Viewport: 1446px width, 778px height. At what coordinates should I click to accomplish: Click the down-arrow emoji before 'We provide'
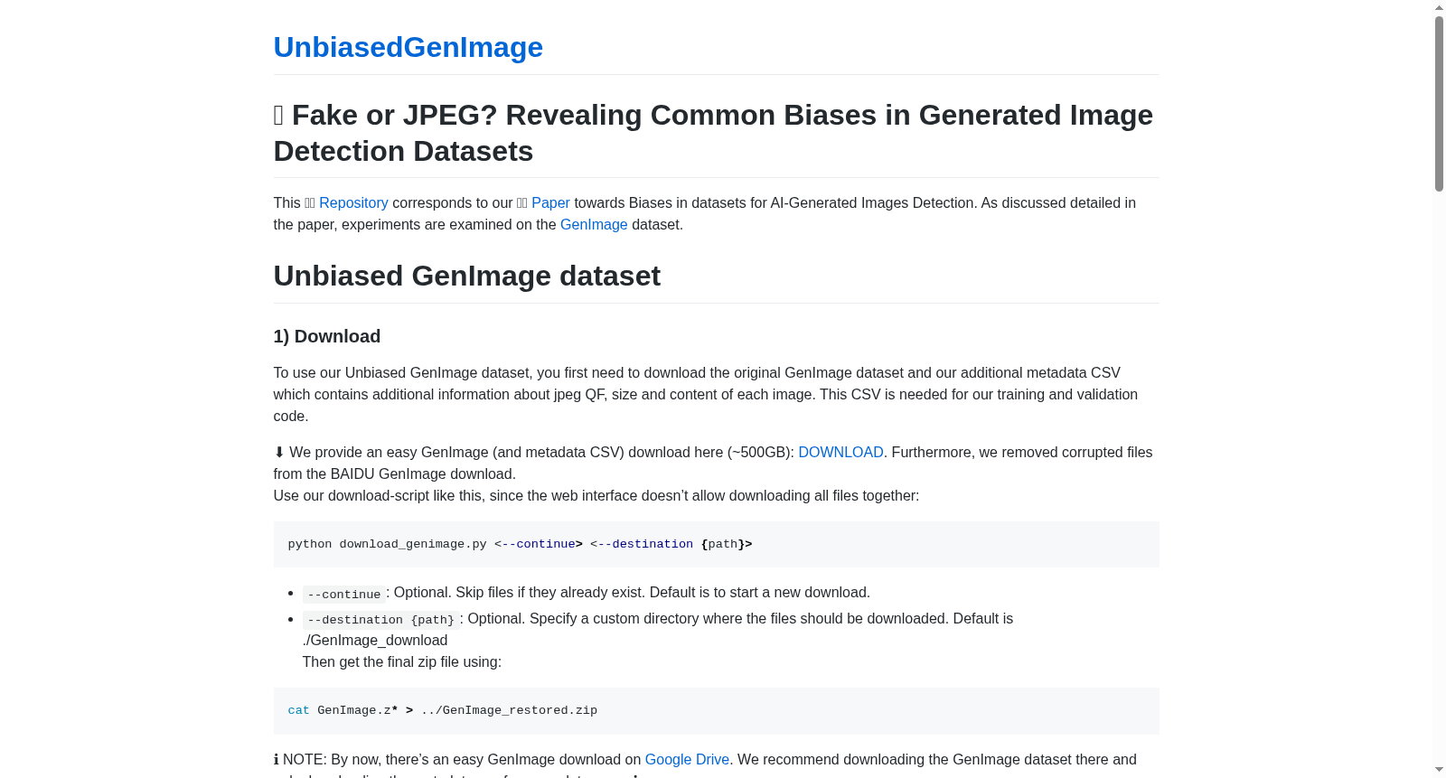279,453
